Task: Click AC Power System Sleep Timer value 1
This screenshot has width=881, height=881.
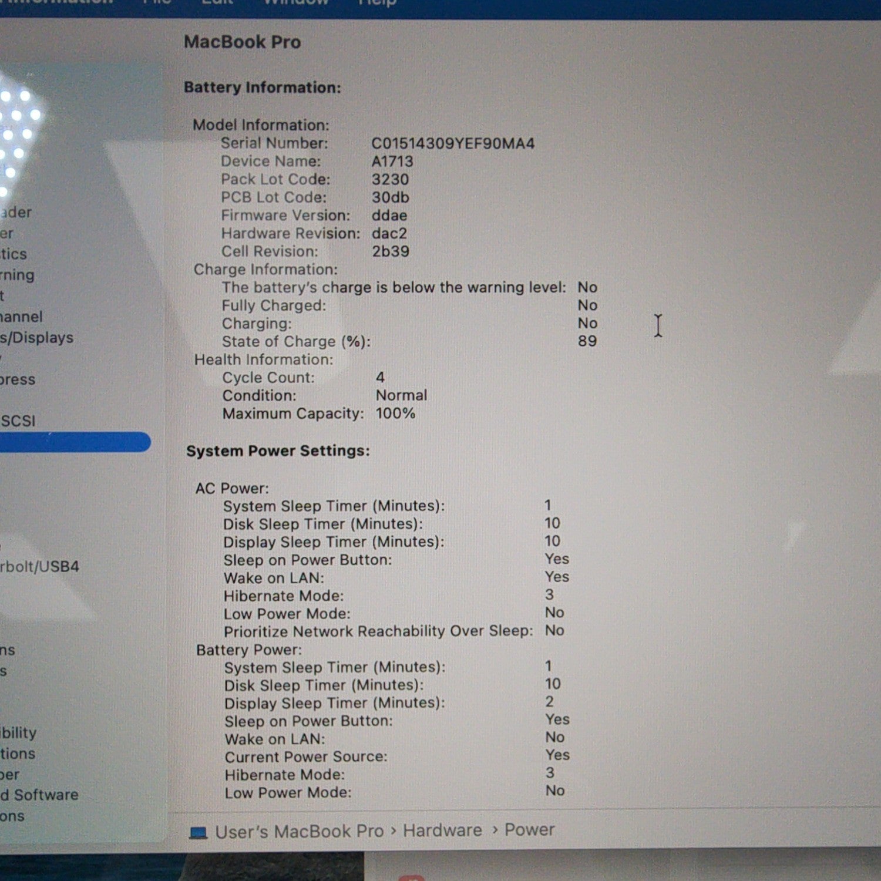Action: pos(547,505)
